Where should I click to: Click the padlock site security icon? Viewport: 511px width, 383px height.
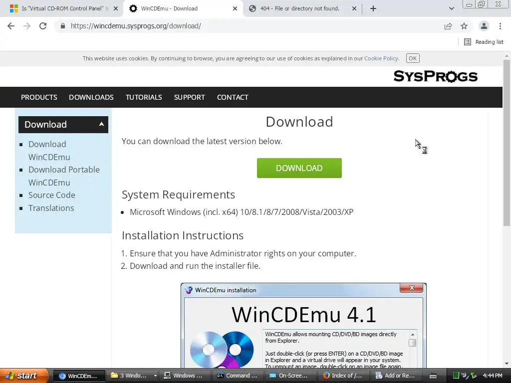coord(63,26)
